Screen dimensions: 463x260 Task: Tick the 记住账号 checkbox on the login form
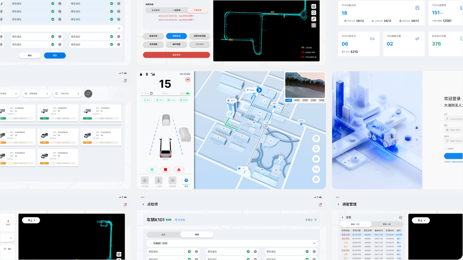tap(445, 148)
